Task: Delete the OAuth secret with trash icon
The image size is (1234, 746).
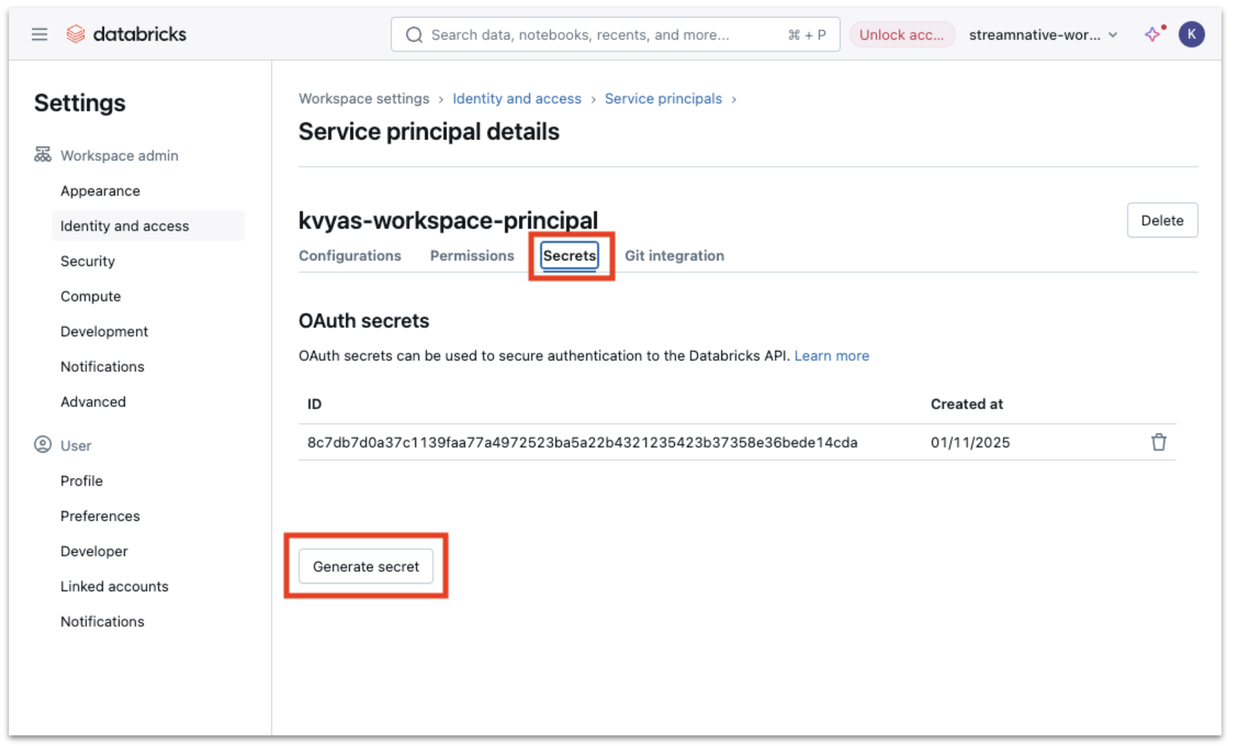Action: tap(1158, 443)
